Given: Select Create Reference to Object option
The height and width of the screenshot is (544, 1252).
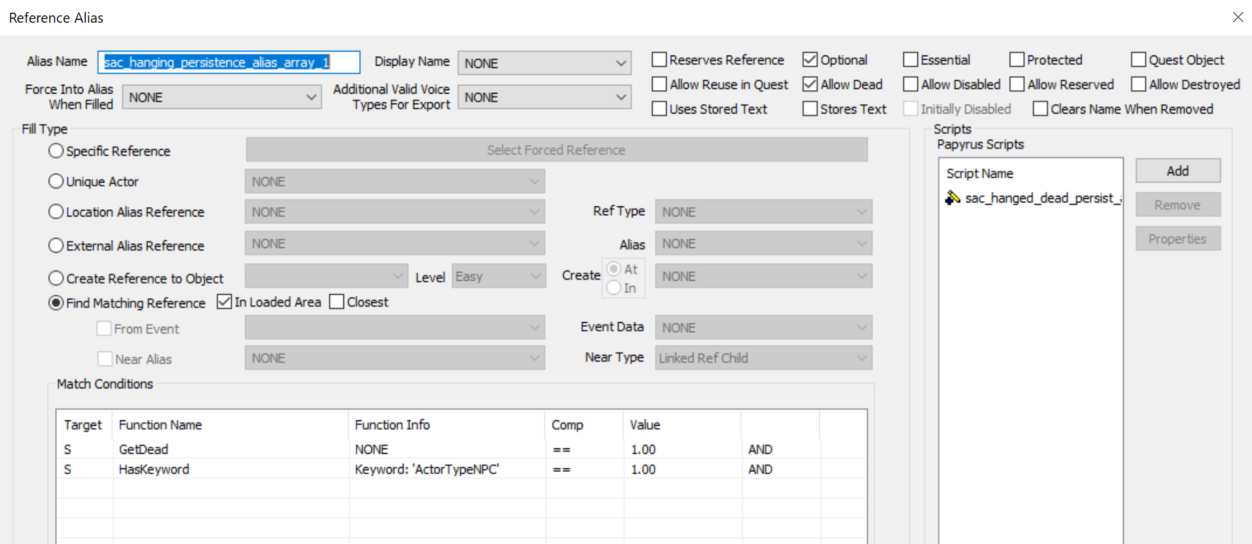Looking at the screenshot, I should (x=56, y=278).
